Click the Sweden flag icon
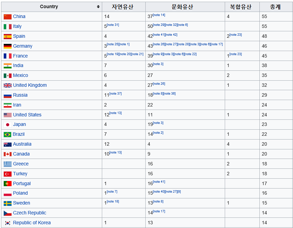The image size is (293, 228). [x=8, y=203]
